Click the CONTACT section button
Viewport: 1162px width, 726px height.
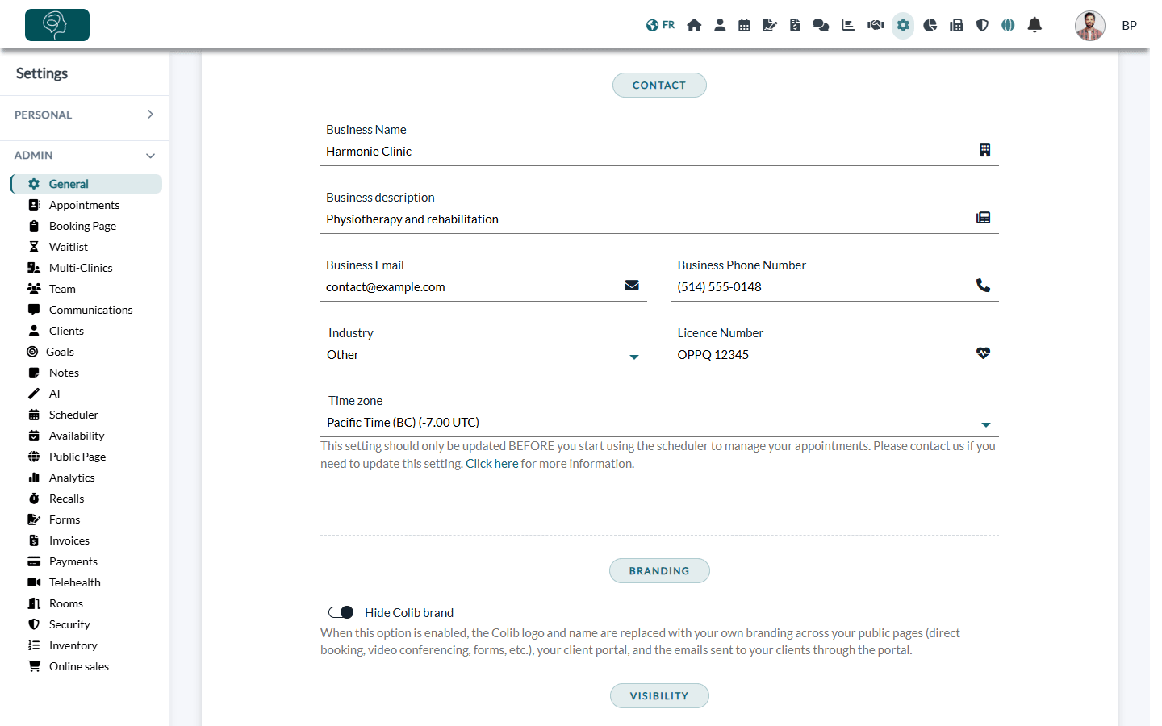[x=659, y=86]
